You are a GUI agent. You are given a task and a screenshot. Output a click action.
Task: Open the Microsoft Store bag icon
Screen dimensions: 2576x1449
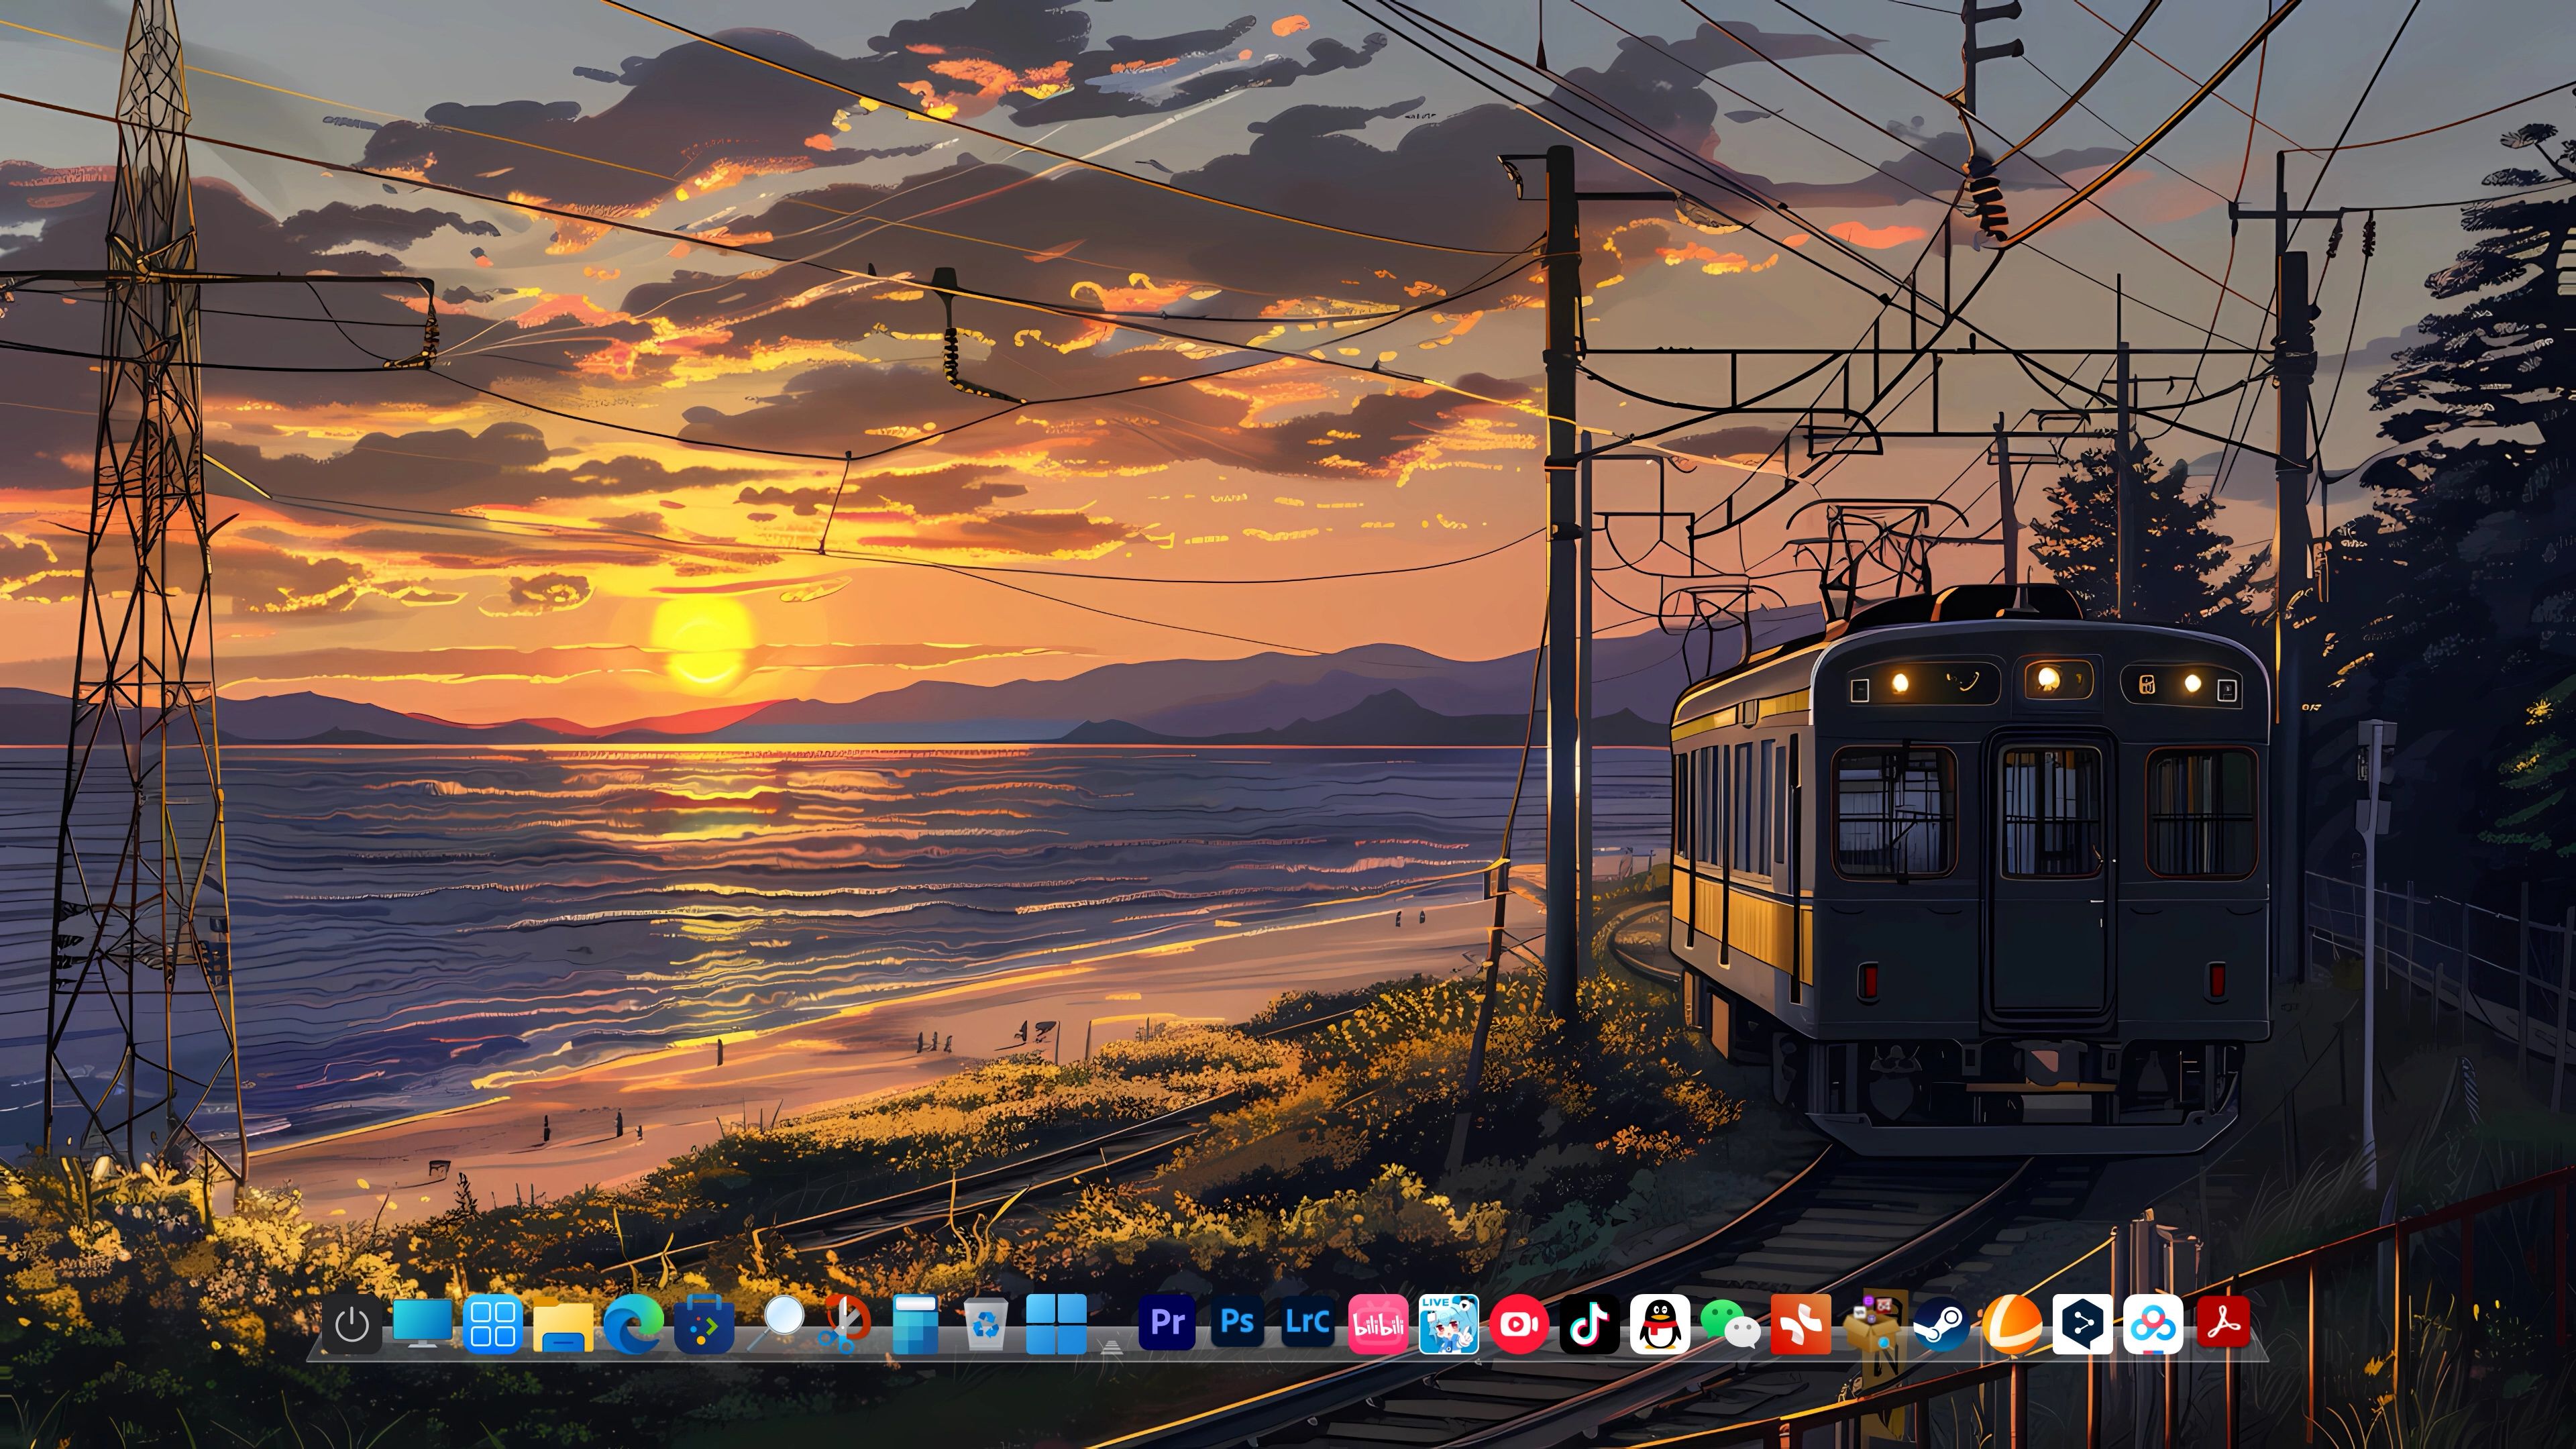coord(704,1324)
